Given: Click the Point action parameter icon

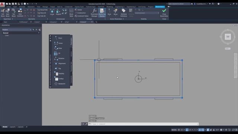Looking at the screenshot, I should (x=109, y=12).
